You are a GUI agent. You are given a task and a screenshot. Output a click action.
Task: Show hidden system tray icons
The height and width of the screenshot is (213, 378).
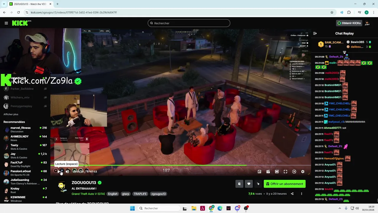tap(339, 208)
